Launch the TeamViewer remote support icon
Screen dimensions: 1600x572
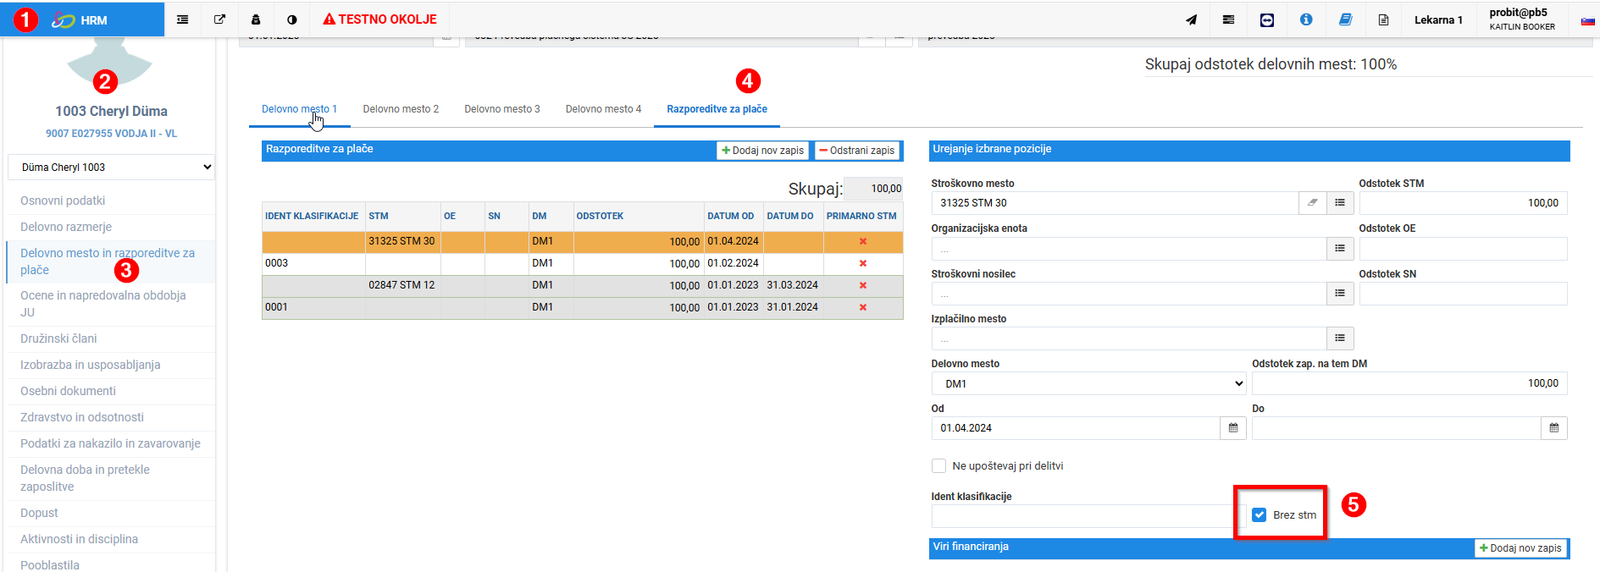point(1267,19)
